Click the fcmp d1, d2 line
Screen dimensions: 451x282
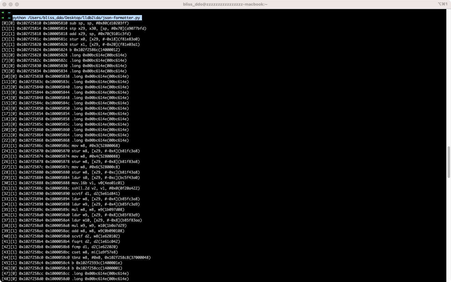[x=60, y=247]
